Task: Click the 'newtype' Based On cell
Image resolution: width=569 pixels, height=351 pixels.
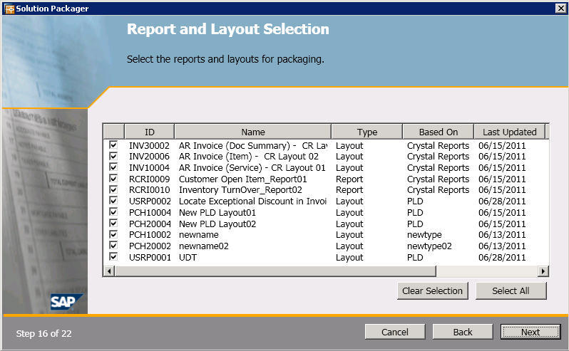Action: pos(424,235)
